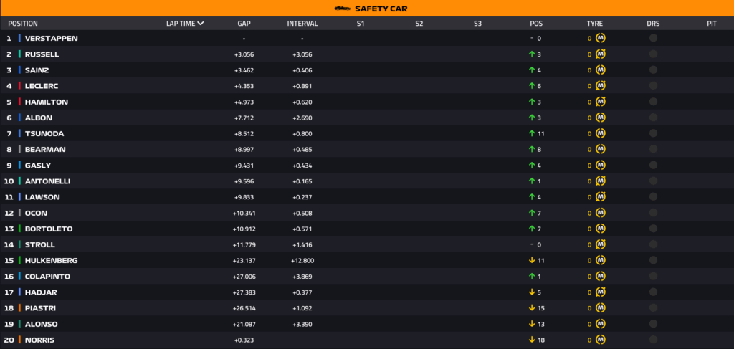Image resolution: width=734 pixels, height=349 pixels.
Task: Click Norris's medium tyre icon
Action: tap(600, 340)
